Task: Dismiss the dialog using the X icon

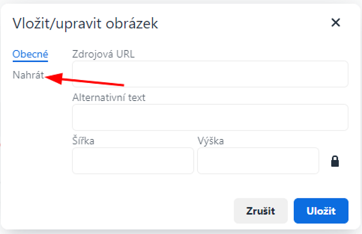Action: click(336, 23)
